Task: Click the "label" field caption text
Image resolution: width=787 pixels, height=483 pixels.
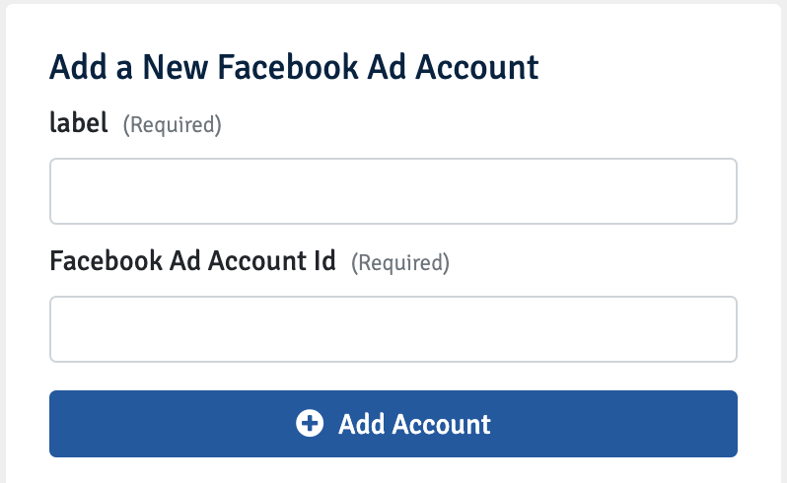Action: coord(79,123)
